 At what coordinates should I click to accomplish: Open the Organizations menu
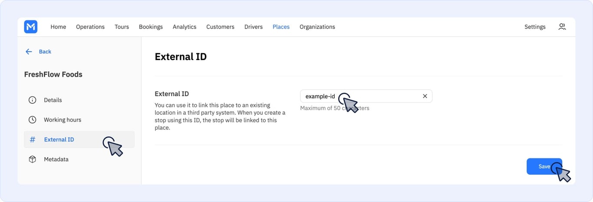pos(317,27)
